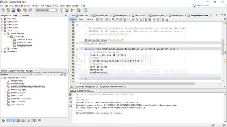Open the Debug Project dropdown arrow

pyautogui.click(x=82, y=10)
